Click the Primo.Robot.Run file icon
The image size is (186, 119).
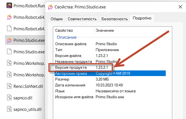tap(9, 6)
